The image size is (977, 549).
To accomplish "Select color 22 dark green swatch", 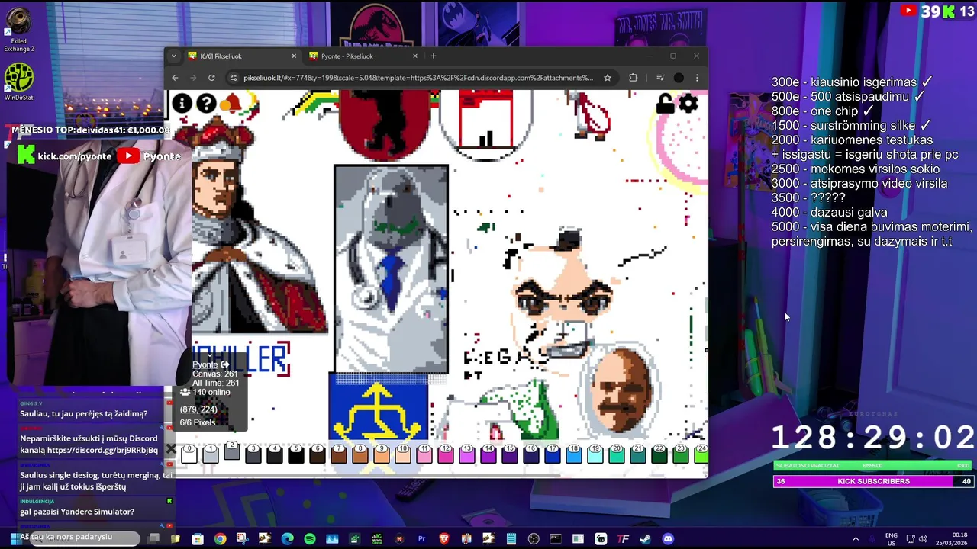I will [659, 454].
